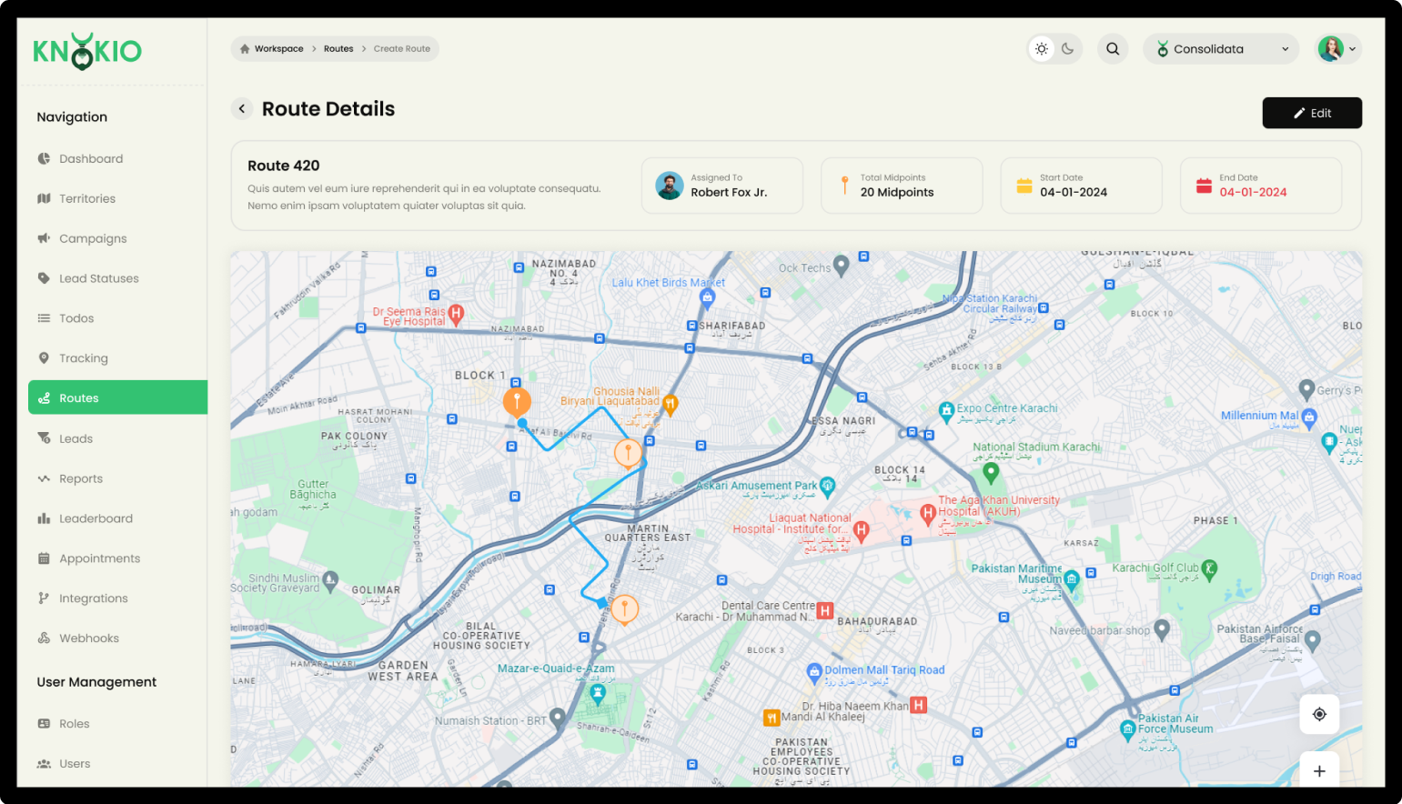
Task: Click the Tracking location pin icon
Action: 44,358
